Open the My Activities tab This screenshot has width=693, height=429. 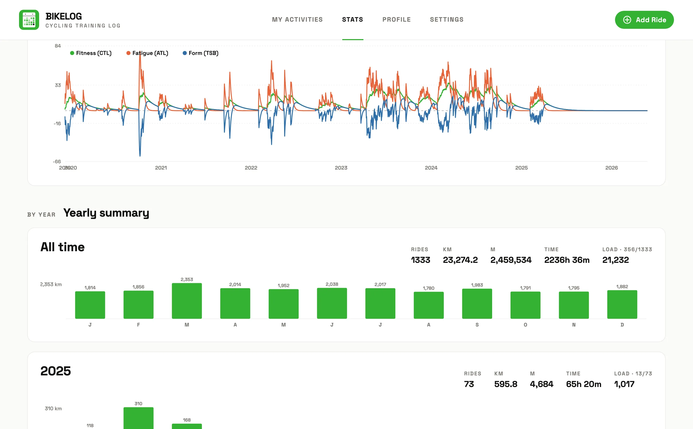click(297, 20)
